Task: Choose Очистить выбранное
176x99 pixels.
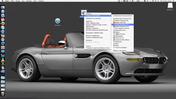Action: click(98, 36)
